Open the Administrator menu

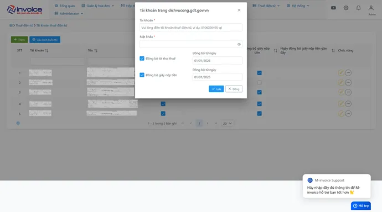point(69,13)
